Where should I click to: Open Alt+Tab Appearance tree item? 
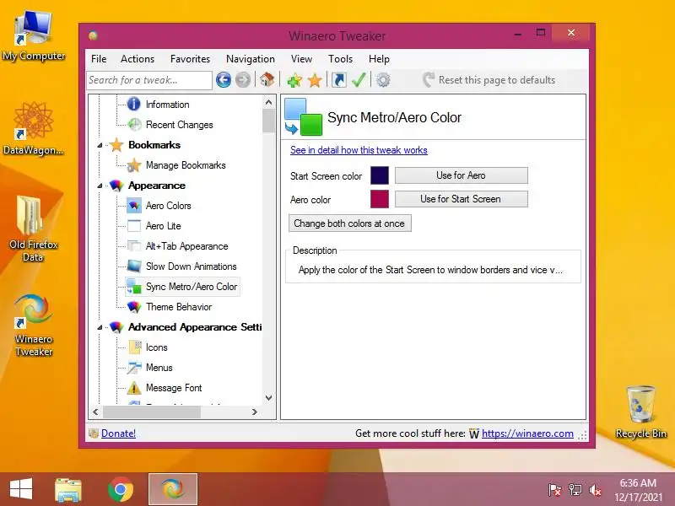tap(186, 246)
